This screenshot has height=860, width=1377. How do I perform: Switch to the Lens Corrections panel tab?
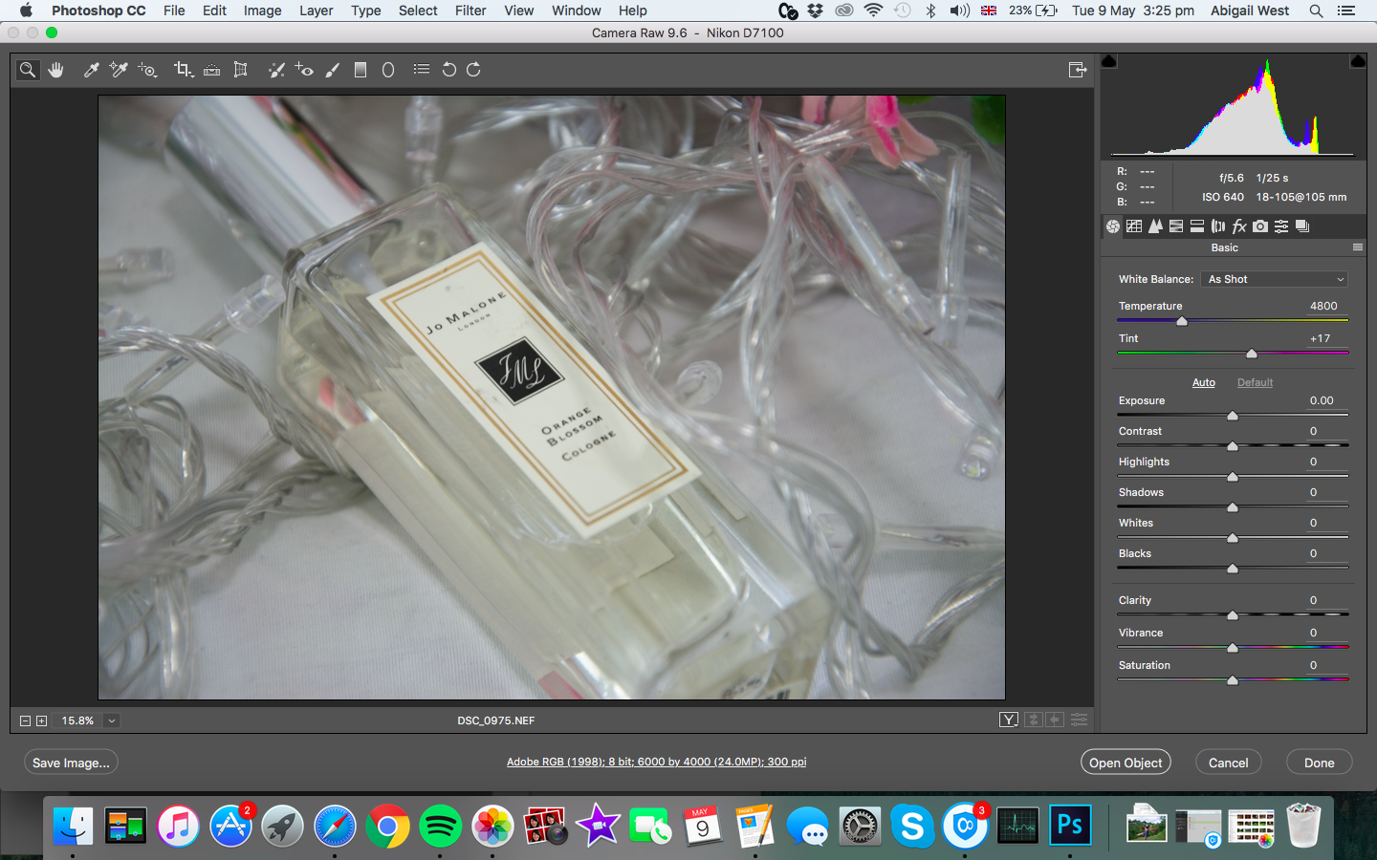(1218, 226)
